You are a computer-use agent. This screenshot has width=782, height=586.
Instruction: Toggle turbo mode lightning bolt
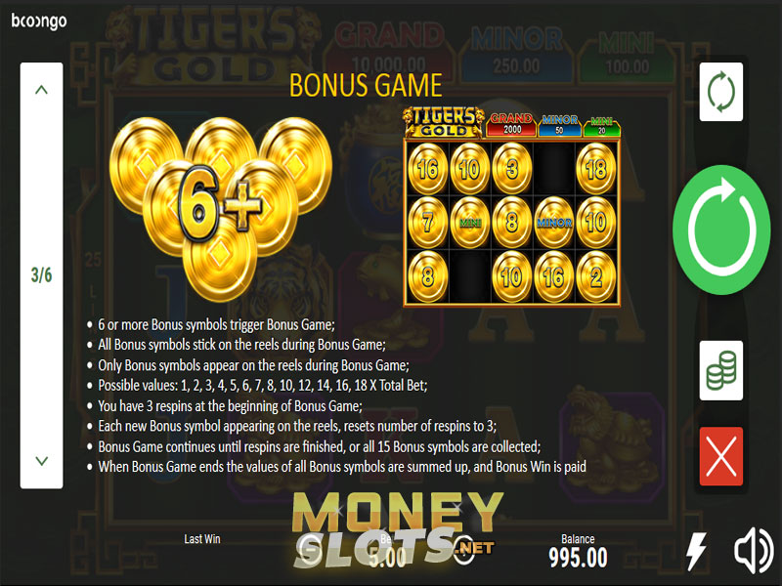pyautogui.click(x=697, y=551)
